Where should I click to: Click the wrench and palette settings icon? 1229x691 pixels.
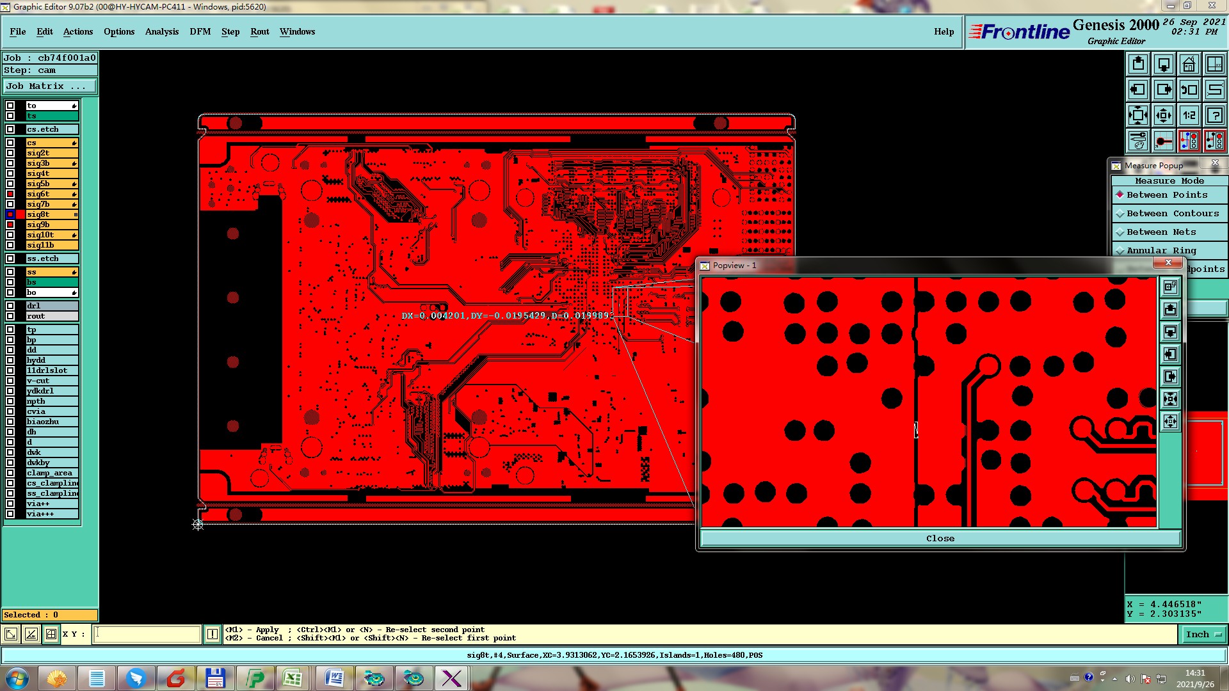click(1138, 141)
